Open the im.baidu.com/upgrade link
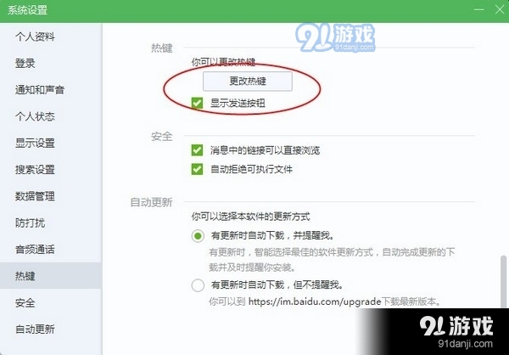The image size is (509, 355). tap(315, 301)
